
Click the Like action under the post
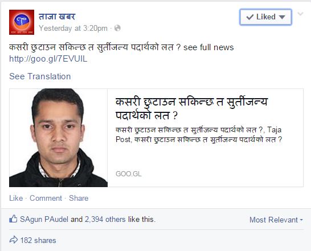[x=16, y=198]
